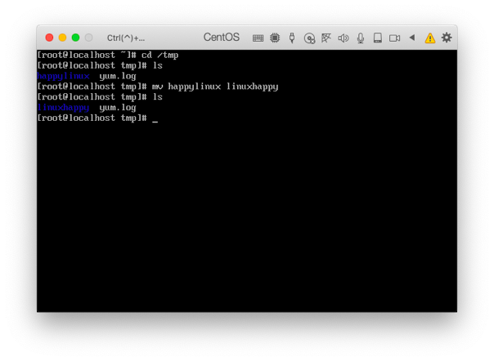Click the green full-screen window button
The image size is (494, 361).
click(x=75, y=38)
